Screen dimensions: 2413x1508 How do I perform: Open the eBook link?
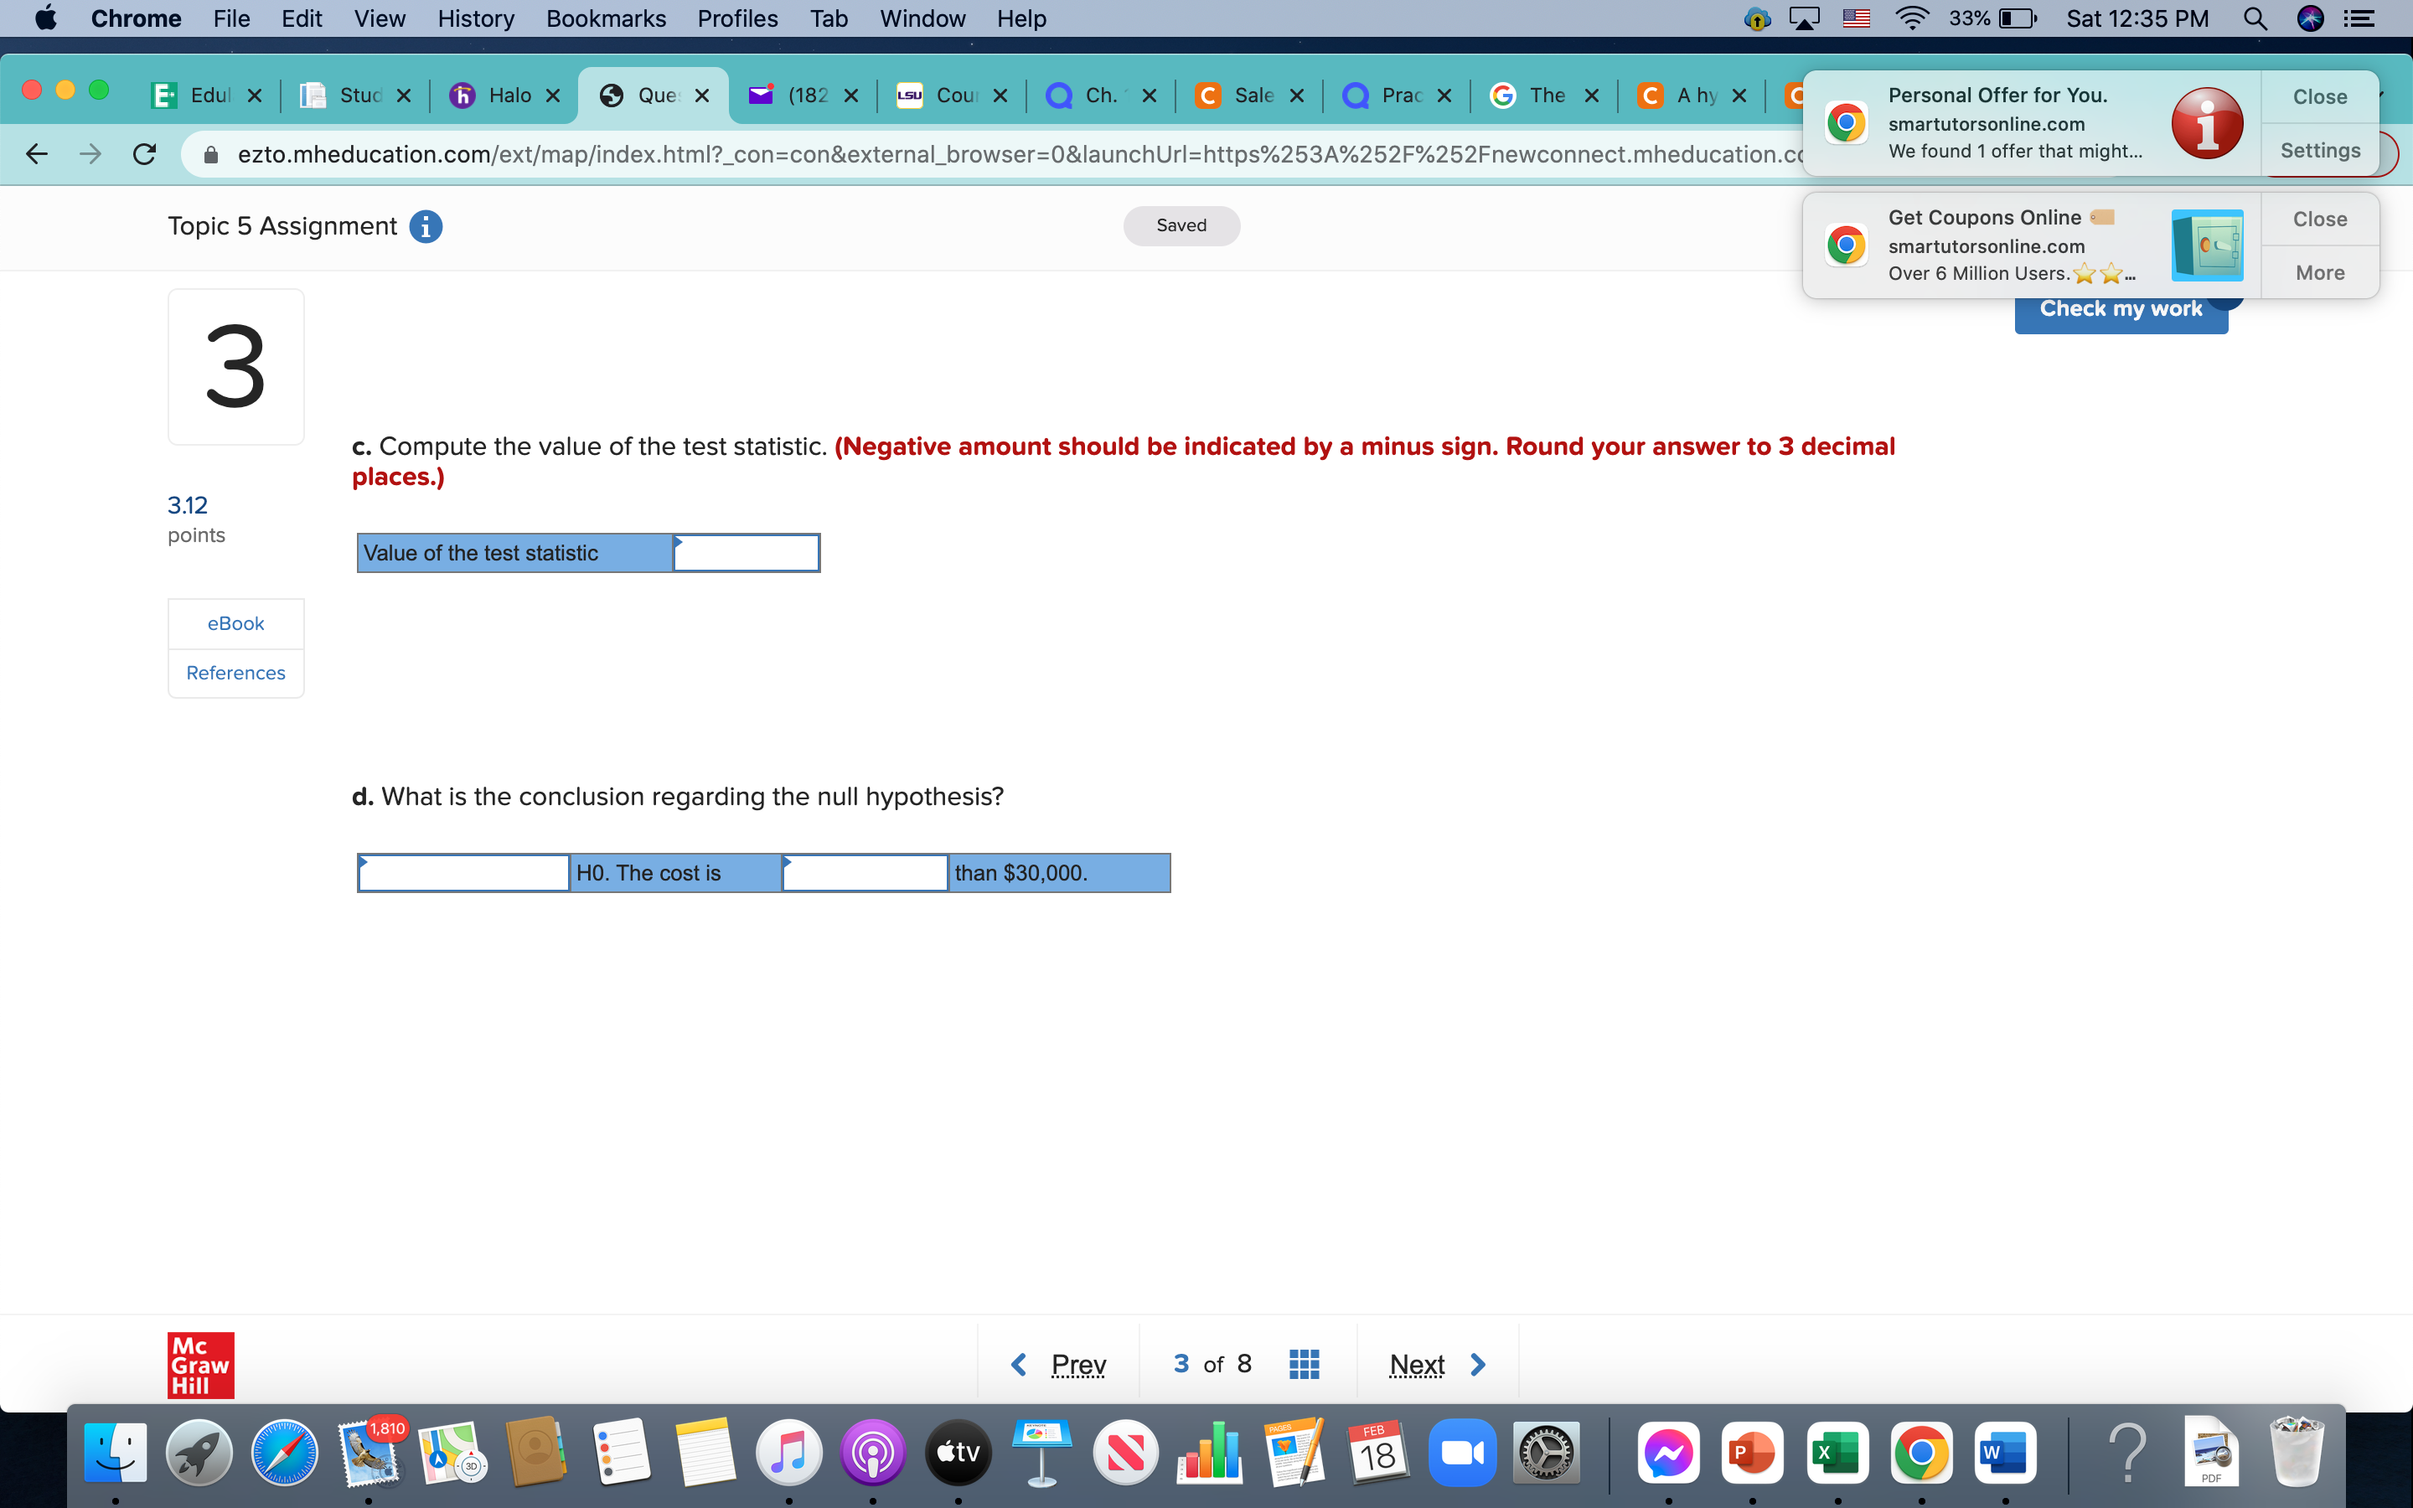[235, 623]
